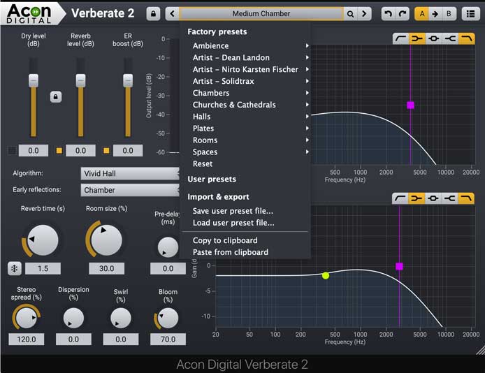
Task: Toggle the Reverb level enable checkbox
Action: tap(59, 150)
